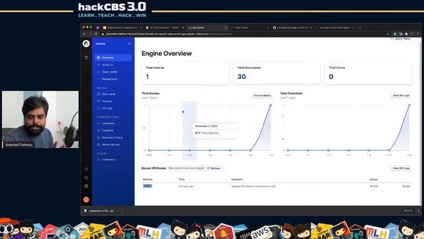This screenshot has height=239, width=424.
Task: Click the Curations icon in the sidebar
Action: (x=99, y=130)
